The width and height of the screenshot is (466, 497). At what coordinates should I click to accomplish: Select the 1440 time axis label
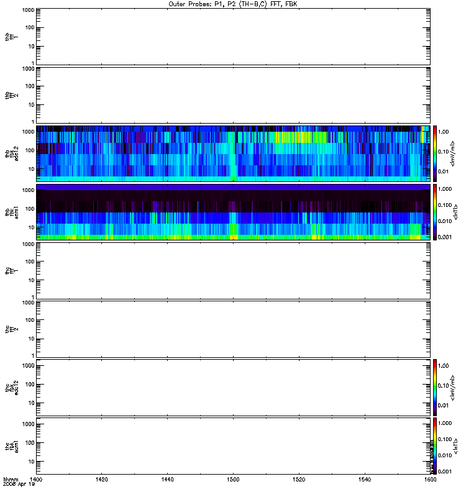coord(167,480)
